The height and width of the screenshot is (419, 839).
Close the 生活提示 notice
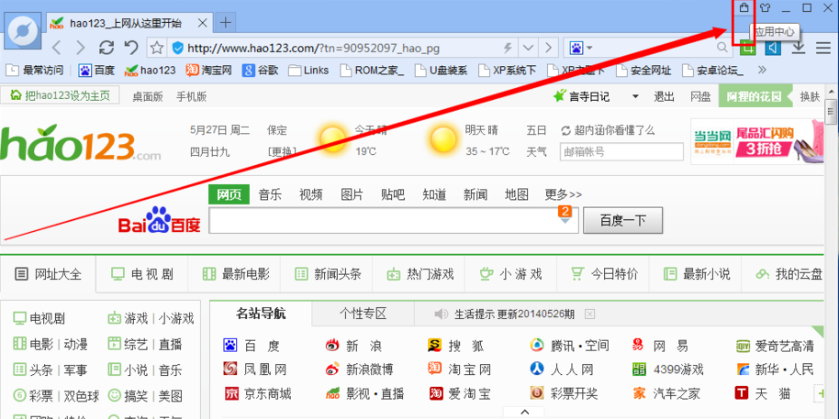tap(589, 314)
